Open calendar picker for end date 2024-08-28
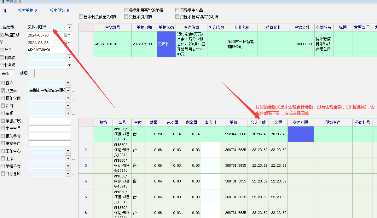This screenshot has width=377, height=218. point(66,42)
